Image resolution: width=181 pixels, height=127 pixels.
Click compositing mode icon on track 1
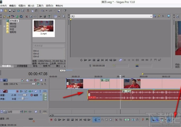coord(38,84)
